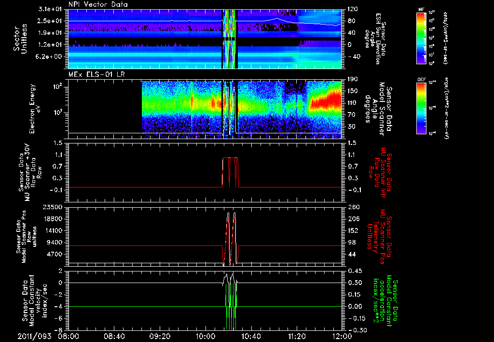
Task: Click the 10:00 time axis label
Action: 206,336
